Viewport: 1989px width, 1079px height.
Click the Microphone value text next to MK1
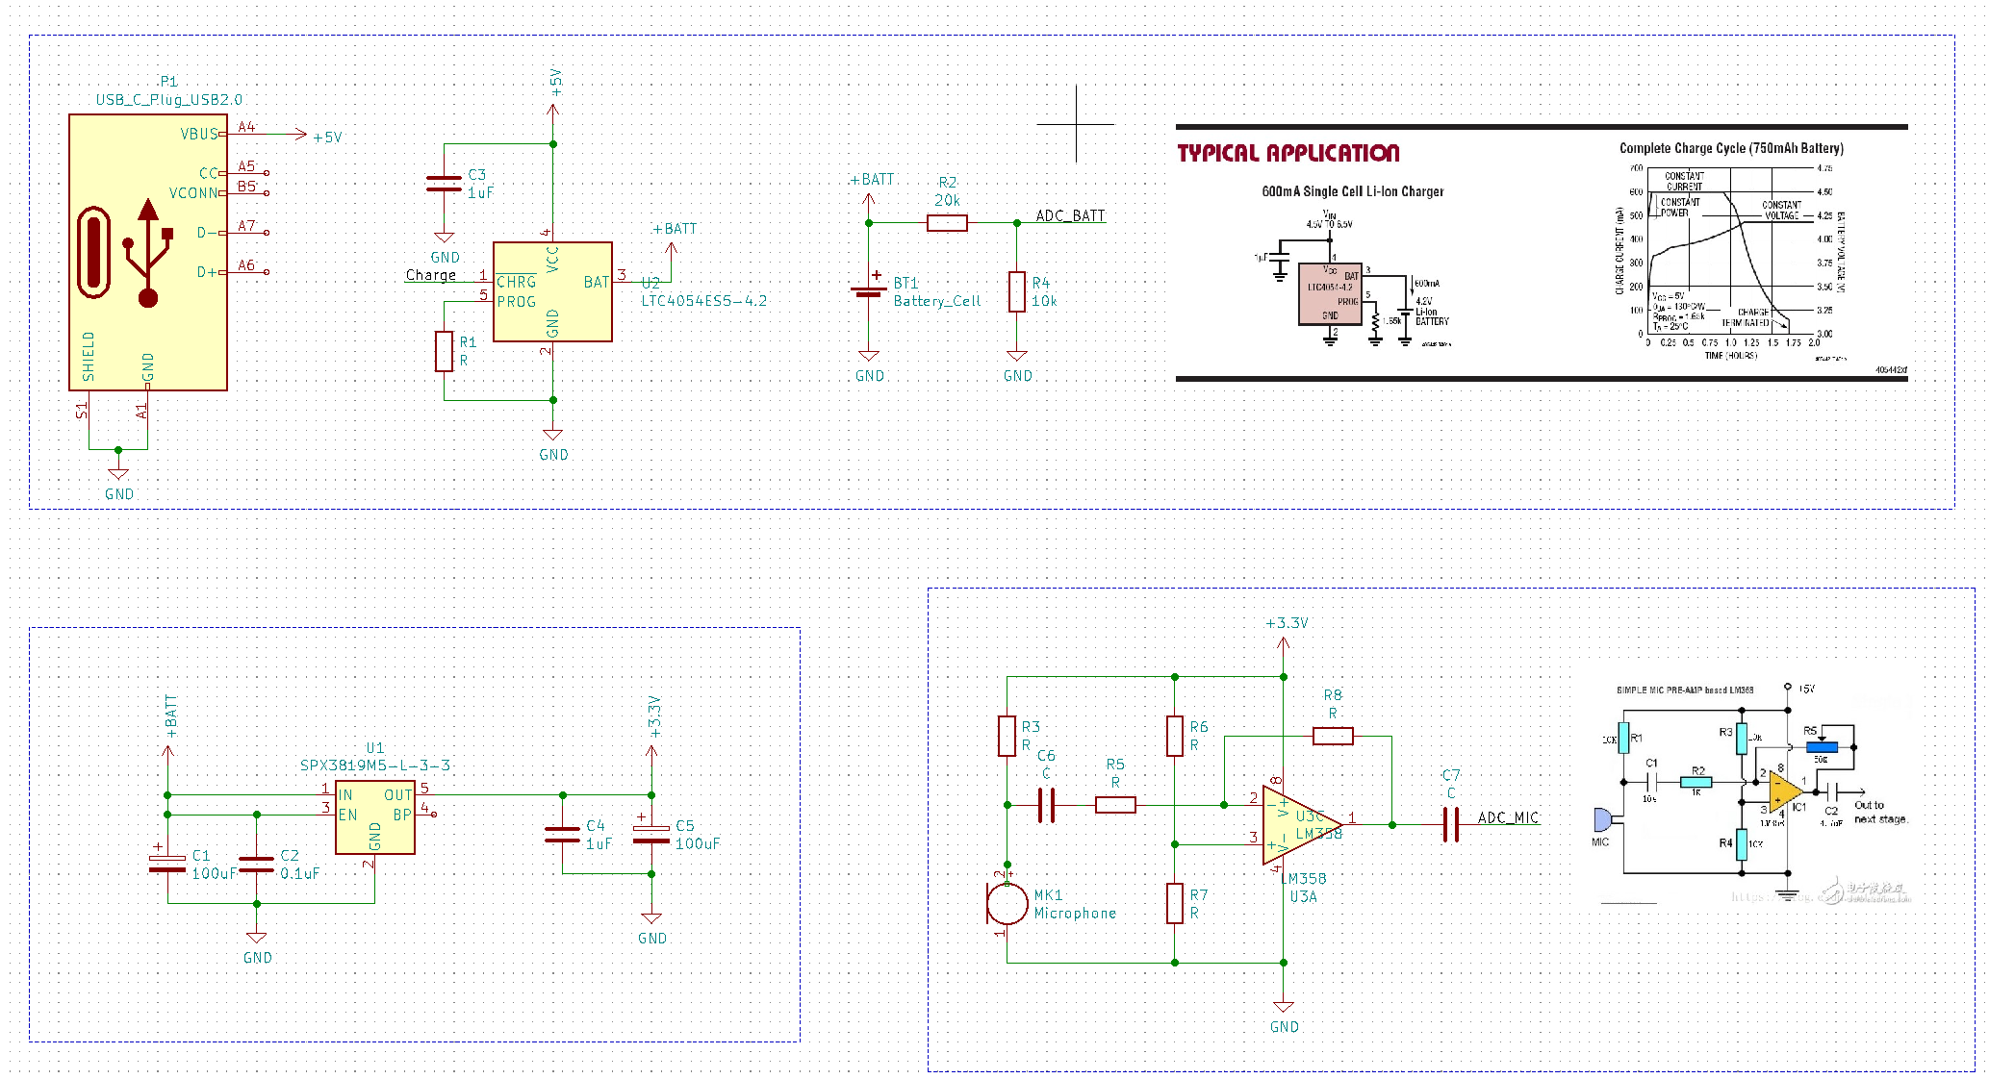point(1075,913)
